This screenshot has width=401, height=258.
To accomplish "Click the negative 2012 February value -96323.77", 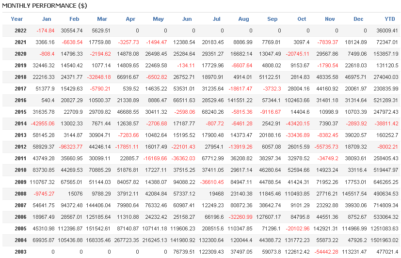I will click(x=71, y=147).
